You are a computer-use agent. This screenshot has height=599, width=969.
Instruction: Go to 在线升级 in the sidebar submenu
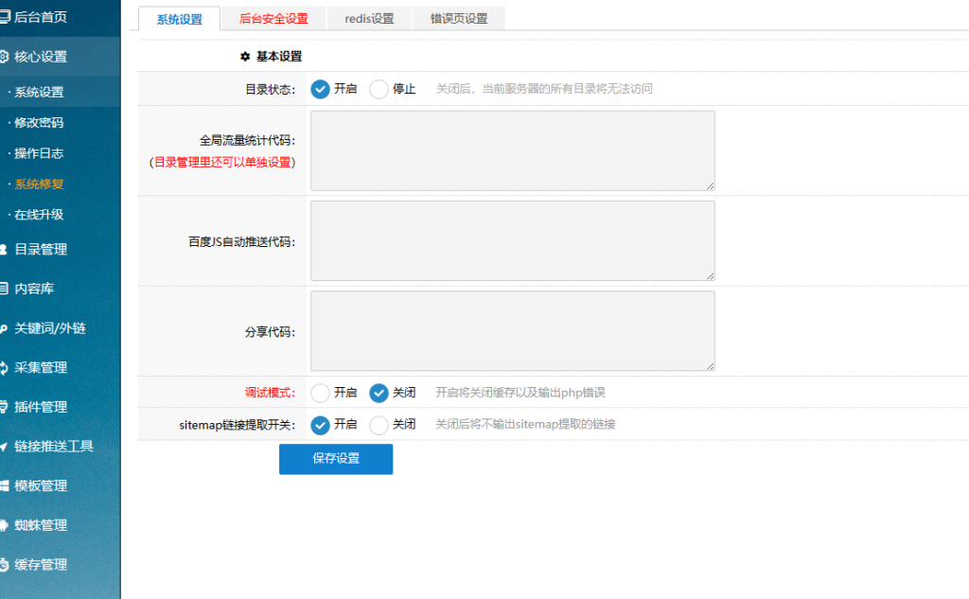(x=39, y=215)
